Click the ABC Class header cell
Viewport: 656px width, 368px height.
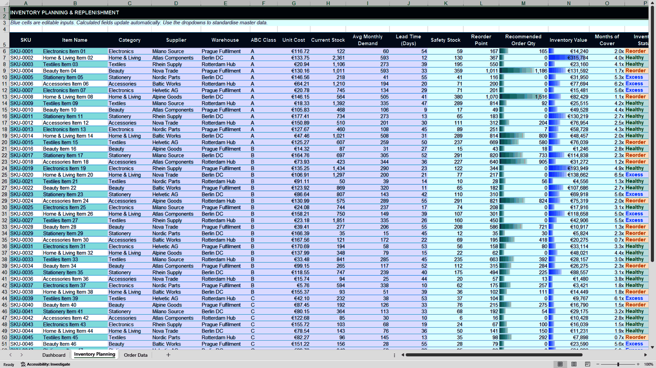coord(263,40)
